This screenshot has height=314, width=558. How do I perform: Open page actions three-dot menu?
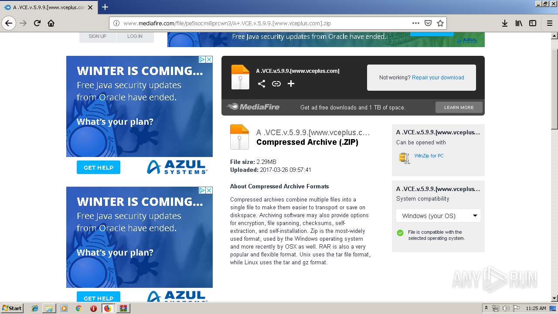click(416, 23)
